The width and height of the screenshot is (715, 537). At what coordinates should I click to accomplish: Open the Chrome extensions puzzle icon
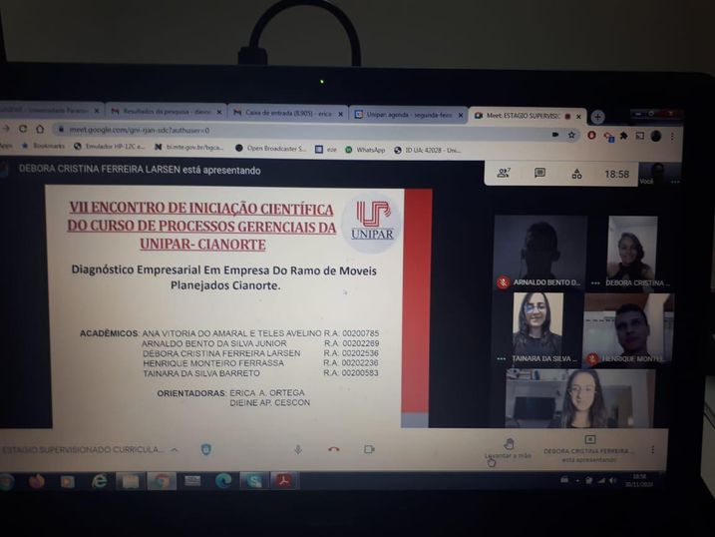[x=623, y=136]
